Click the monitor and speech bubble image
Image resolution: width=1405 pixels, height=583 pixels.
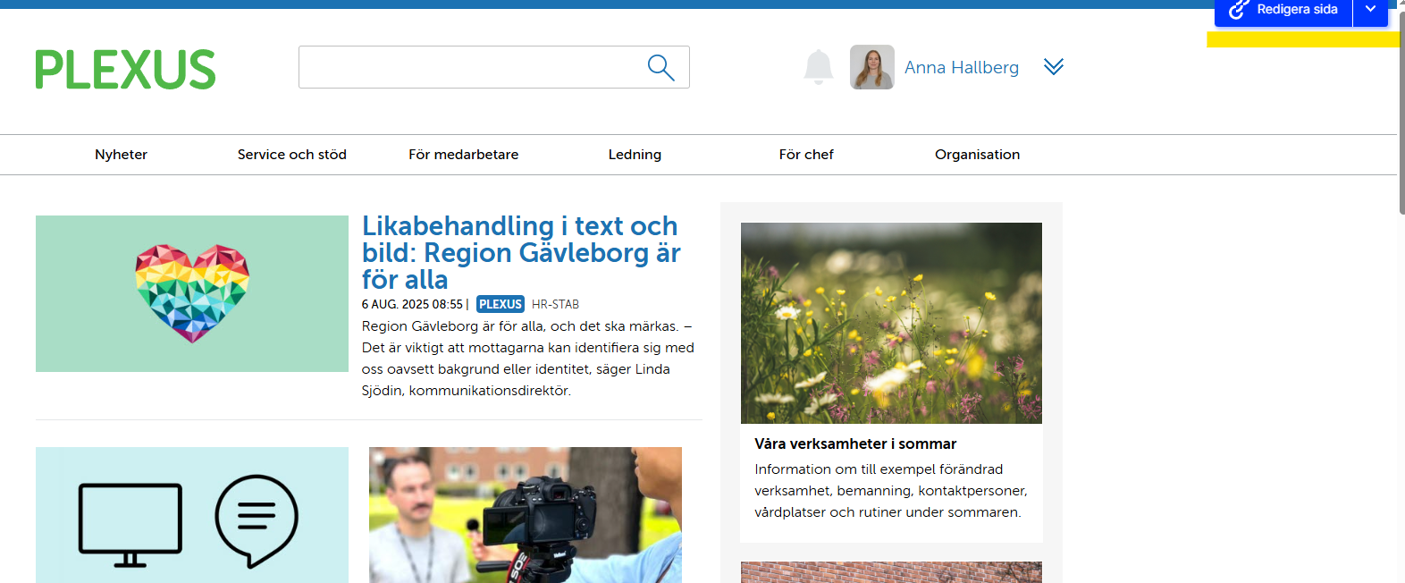tap(192, 515)
